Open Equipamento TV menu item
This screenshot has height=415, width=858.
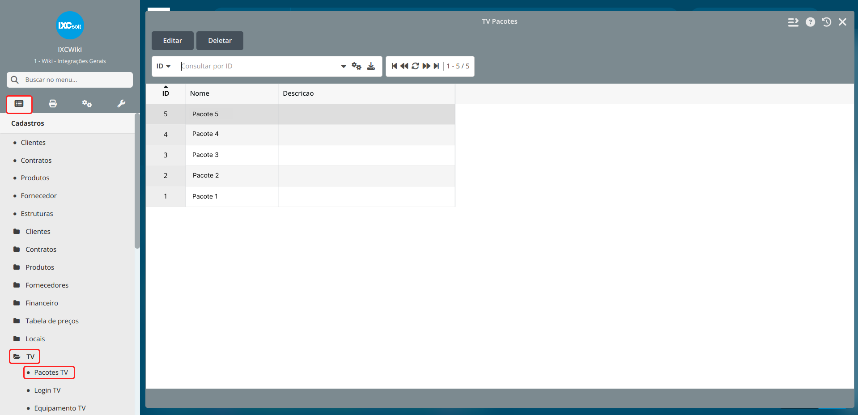click(x=60, y=408)
